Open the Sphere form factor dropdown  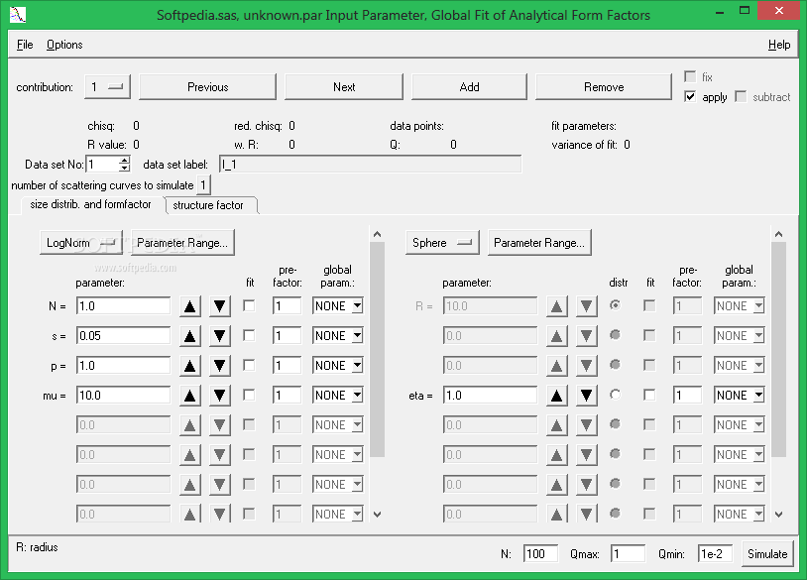click(x=442, y=242)
